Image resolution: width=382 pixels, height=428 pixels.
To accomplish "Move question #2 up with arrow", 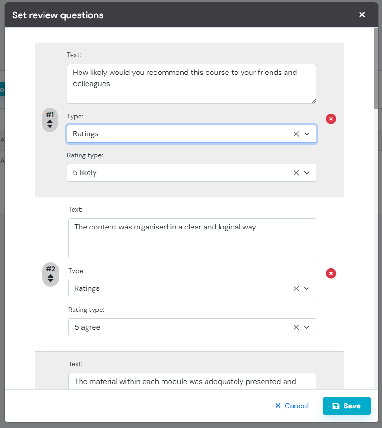I will pyautogui.click(x=51, y=276).
